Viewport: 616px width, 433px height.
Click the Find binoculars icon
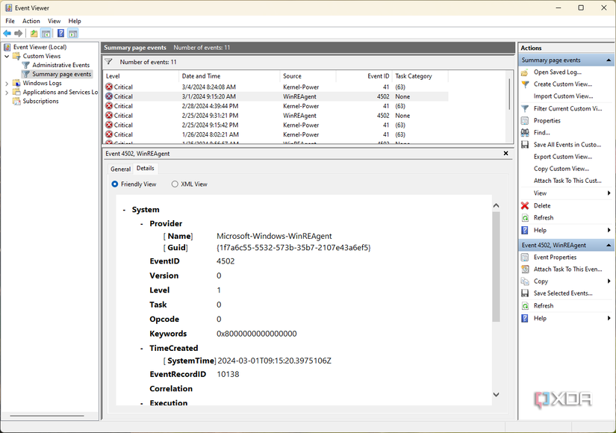coord(525,133)
